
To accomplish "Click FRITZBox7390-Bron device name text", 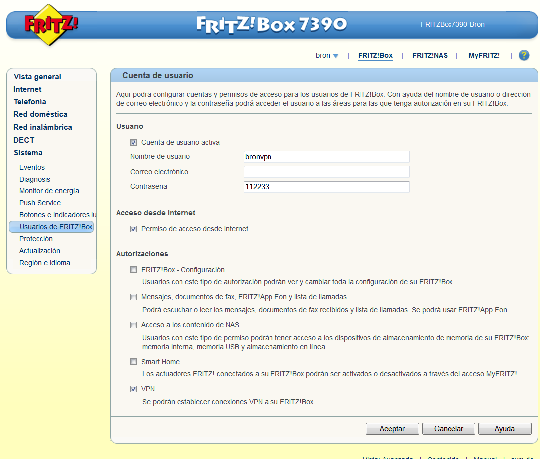I will 452,24.
